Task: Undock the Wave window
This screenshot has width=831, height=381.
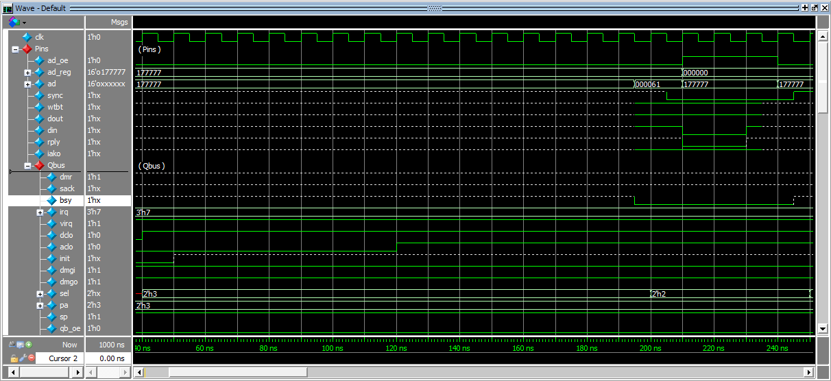Action: pyautogui.click(x=814, y=8)
